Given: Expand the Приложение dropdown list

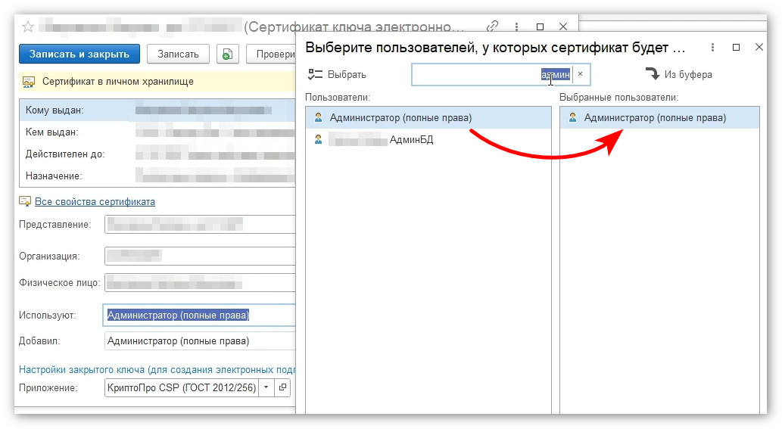Looking at the screenshot, I should click(x=266, y=387).
